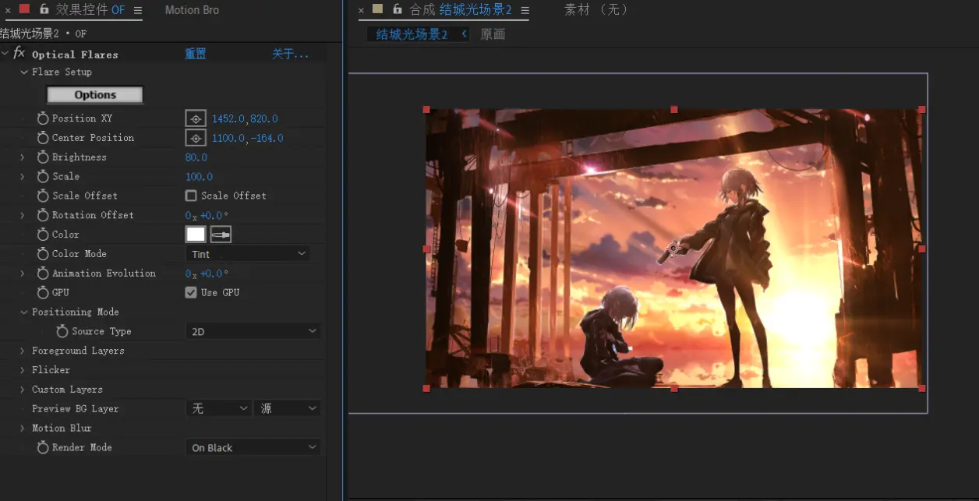979x501 pixels.
Task: Toggle the Color Mode stopwatch
Action: [x=43, y=254]
